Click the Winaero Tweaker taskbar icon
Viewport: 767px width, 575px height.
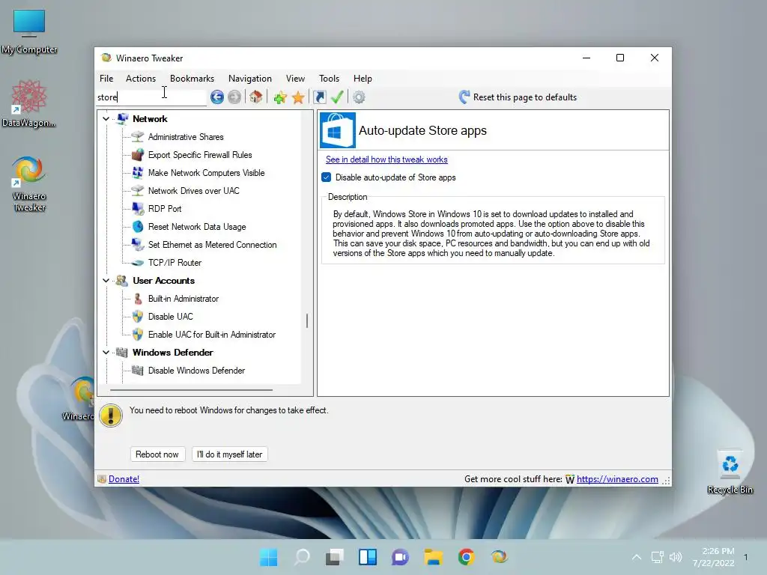(499, 557)
